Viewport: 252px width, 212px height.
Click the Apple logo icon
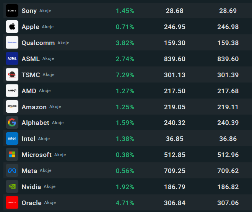12,27
